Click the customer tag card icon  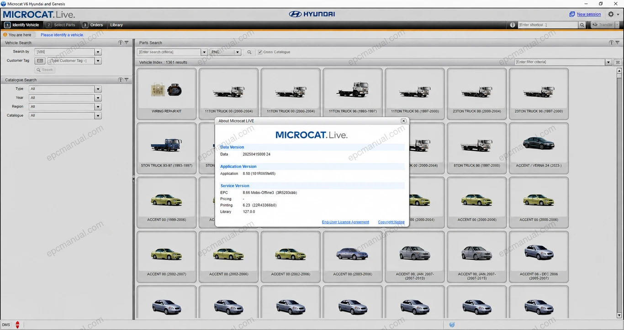pos(40,61)
